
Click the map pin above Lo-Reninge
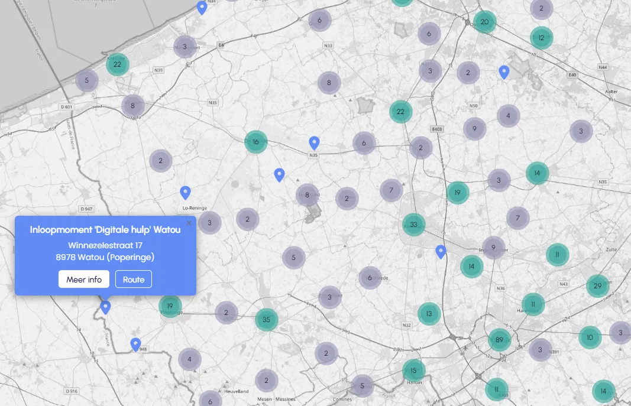coord(185,192)
